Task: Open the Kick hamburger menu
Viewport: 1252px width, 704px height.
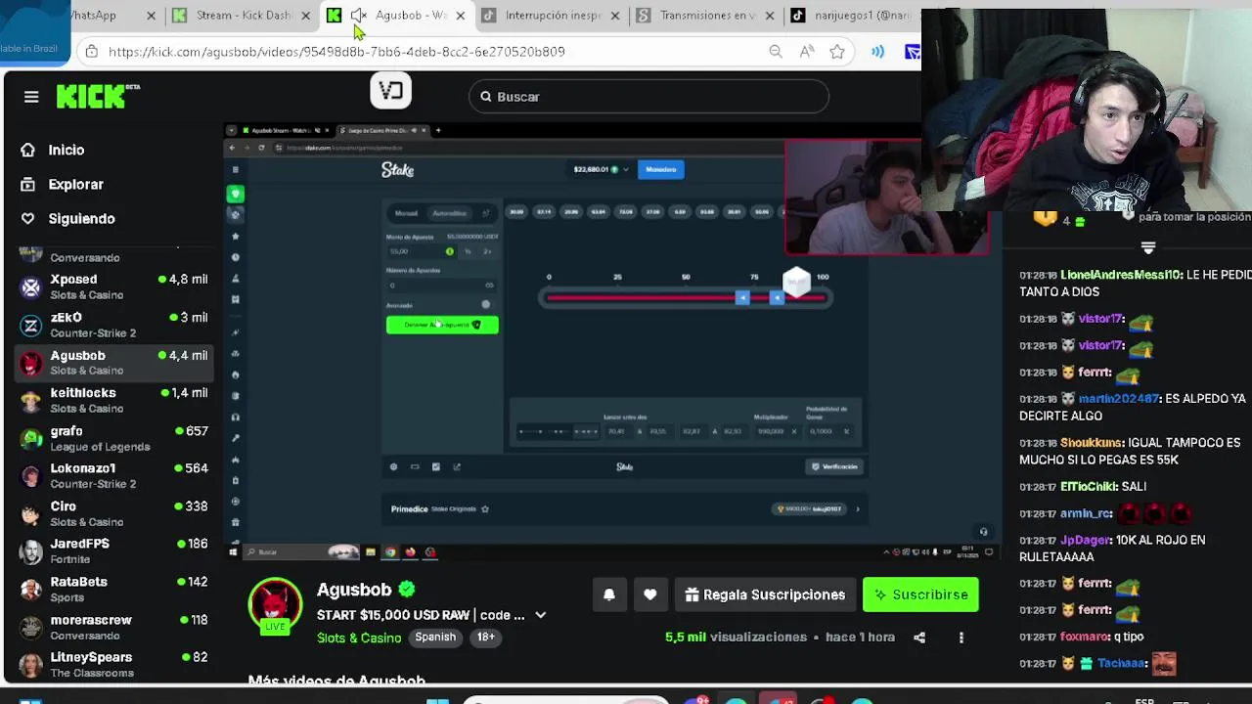Action: point(31,97)
